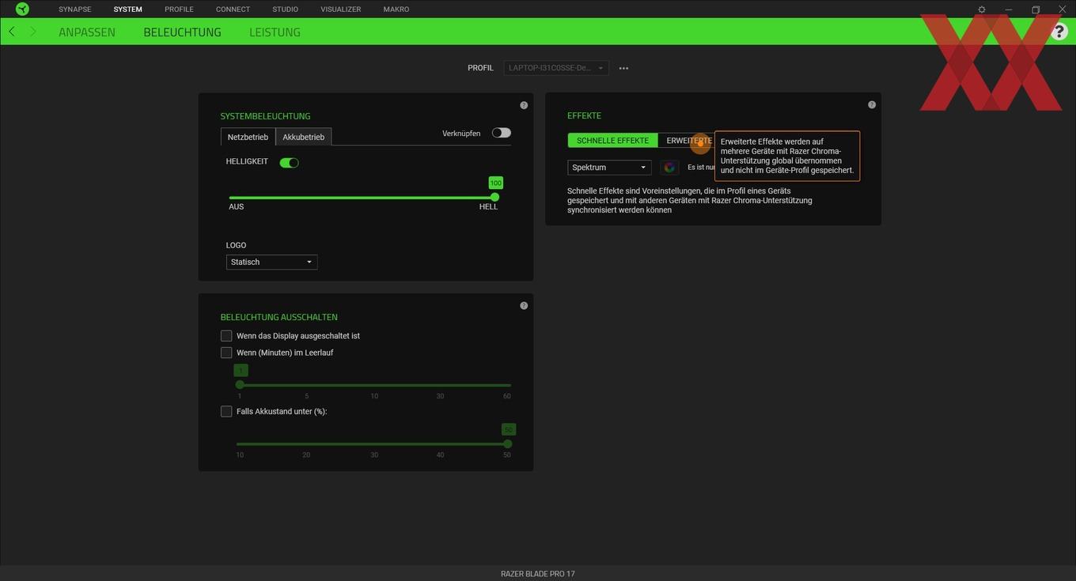
Task: Click the battery percent slider handle
Action: point(507,443)
